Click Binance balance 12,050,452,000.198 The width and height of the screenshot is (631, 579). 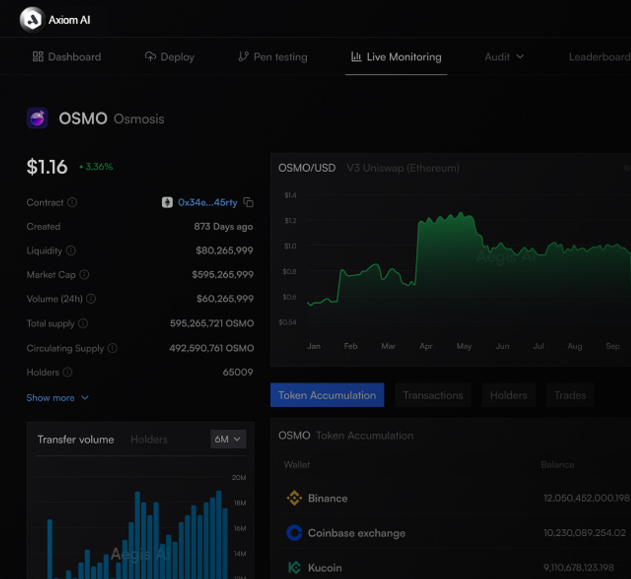point(587,498)
